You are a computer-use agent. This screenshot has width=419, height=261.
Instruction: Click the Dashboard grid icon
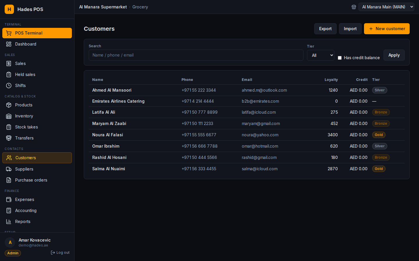[9, 44]
